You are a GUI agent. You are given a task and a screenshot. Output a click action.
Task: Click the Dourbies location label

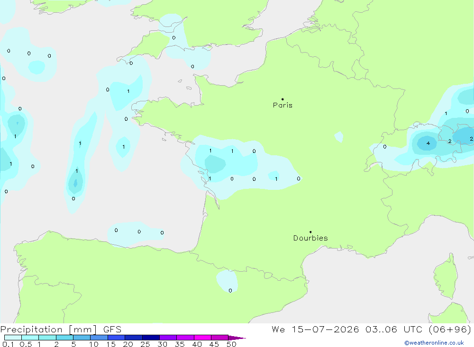coord(310,238)
